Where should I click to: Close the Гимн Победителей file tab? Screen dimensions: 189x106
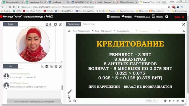click(92, 31)
